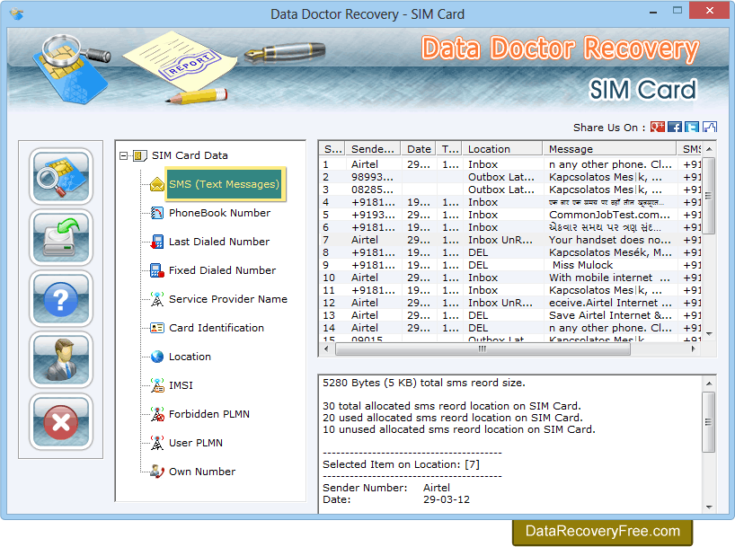Share on Facebook icon
Viewport: 735px width, 547px height.
click(675, 127)
